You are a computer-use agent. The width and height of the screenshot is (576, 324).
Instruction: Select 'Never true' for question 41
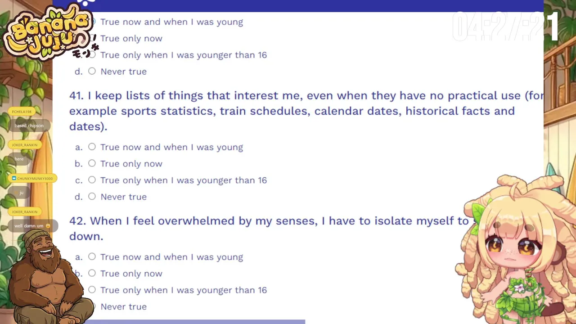[92, 197]
